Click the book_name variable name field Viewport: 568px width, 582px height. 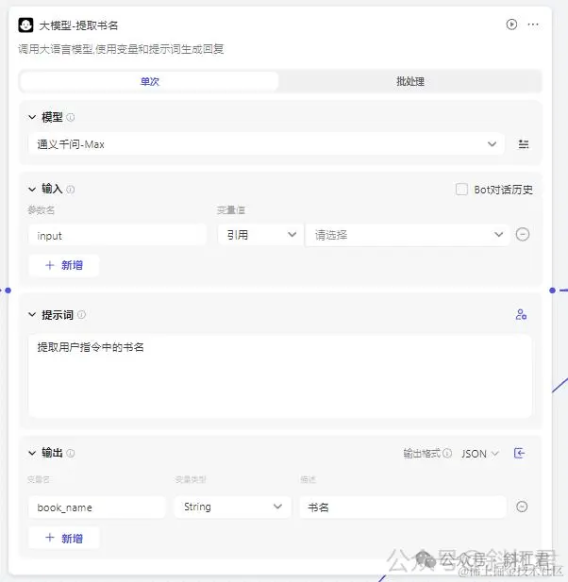[96, 507]
